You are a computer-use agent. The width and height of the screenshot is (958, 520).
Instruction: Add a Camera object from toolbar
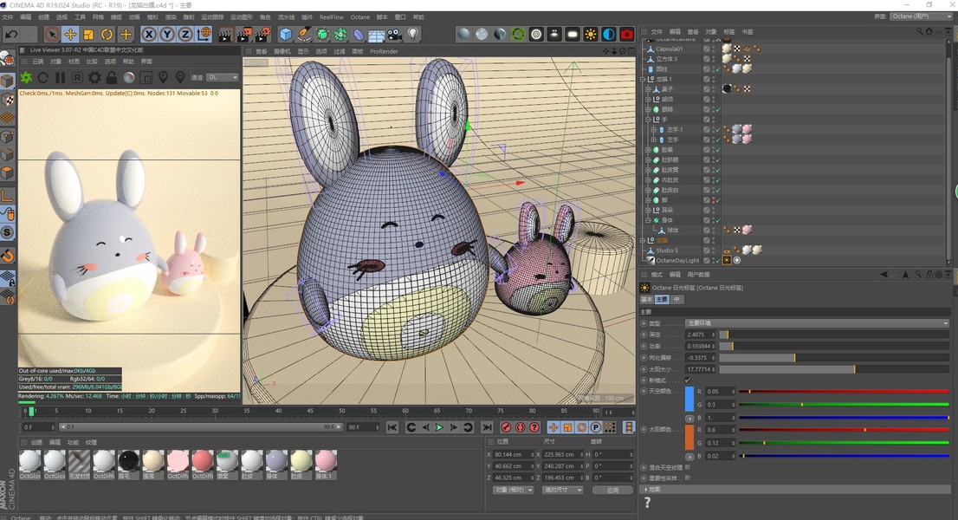(394, 34)
